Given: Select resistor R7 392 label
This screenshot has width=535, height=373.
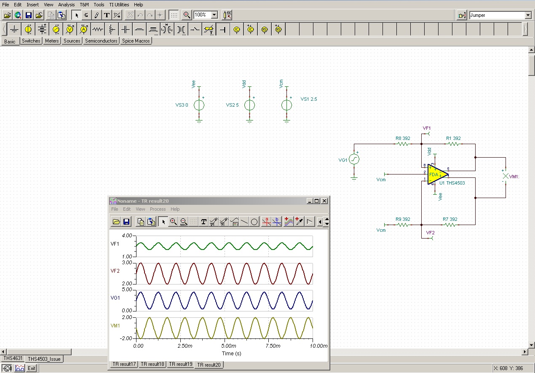Looking at the screenshot, I should tap(450, 219).
